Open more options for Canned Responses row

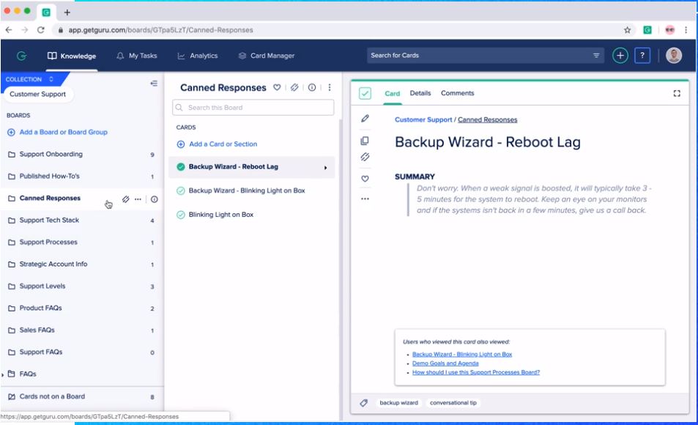pos(138,199)
